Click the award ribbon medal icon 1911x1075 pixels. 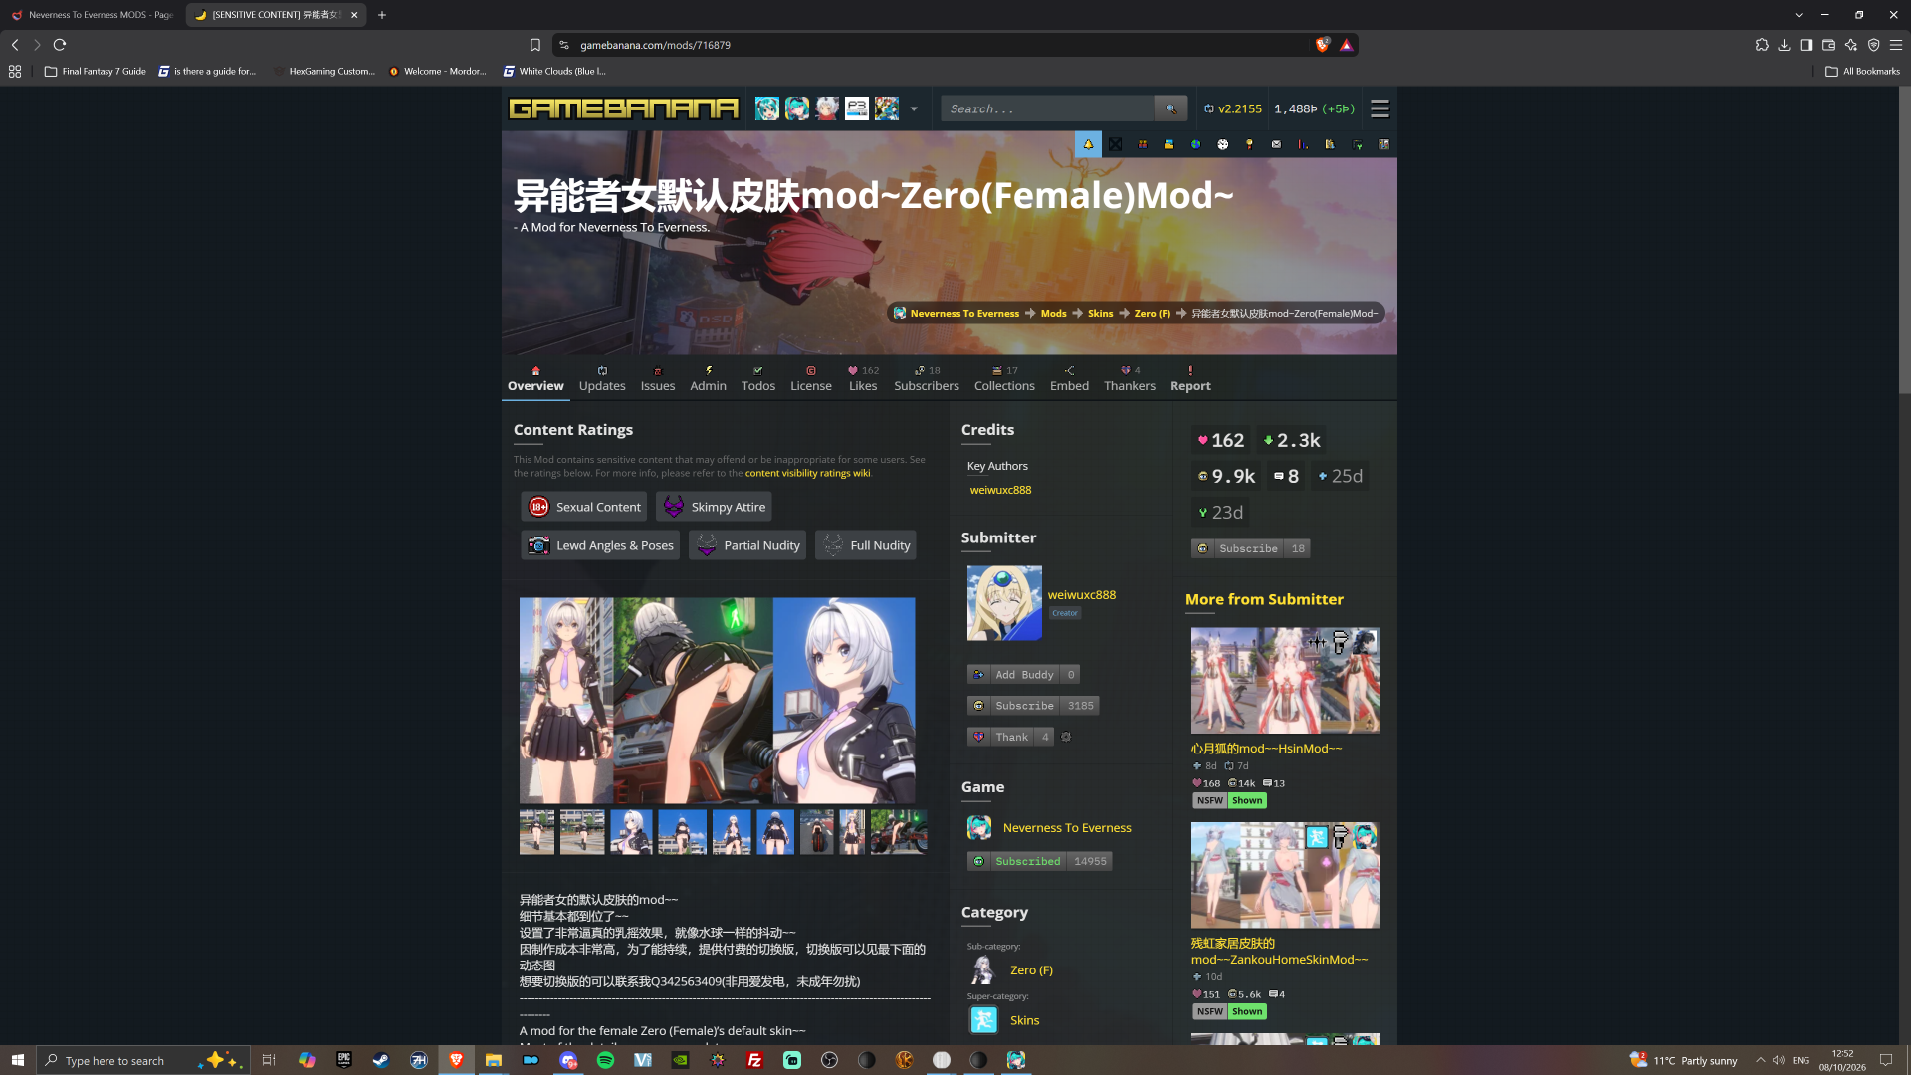click(x=1249, y=144)
